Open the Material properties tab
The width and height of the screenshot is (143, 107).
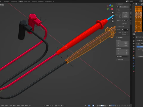(134, 71)
